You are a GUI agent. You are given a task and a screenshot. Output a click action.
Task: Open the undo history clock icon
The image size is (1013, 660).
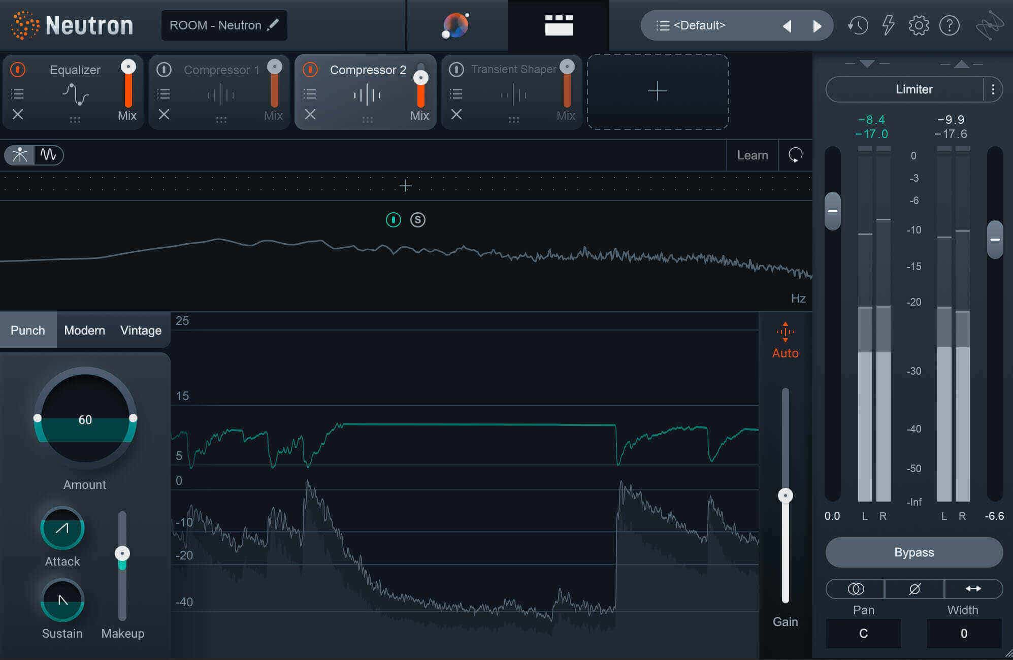[858, 25]
